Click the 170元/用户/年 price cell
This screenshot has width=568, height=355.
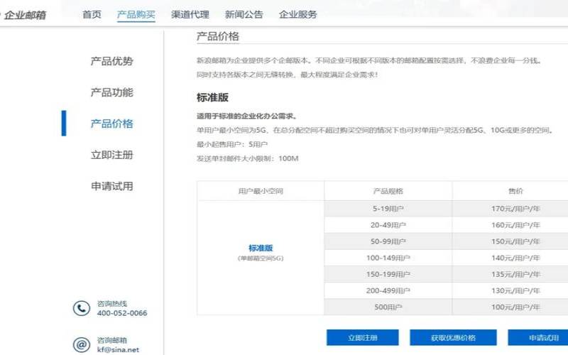tap(510, 209)
